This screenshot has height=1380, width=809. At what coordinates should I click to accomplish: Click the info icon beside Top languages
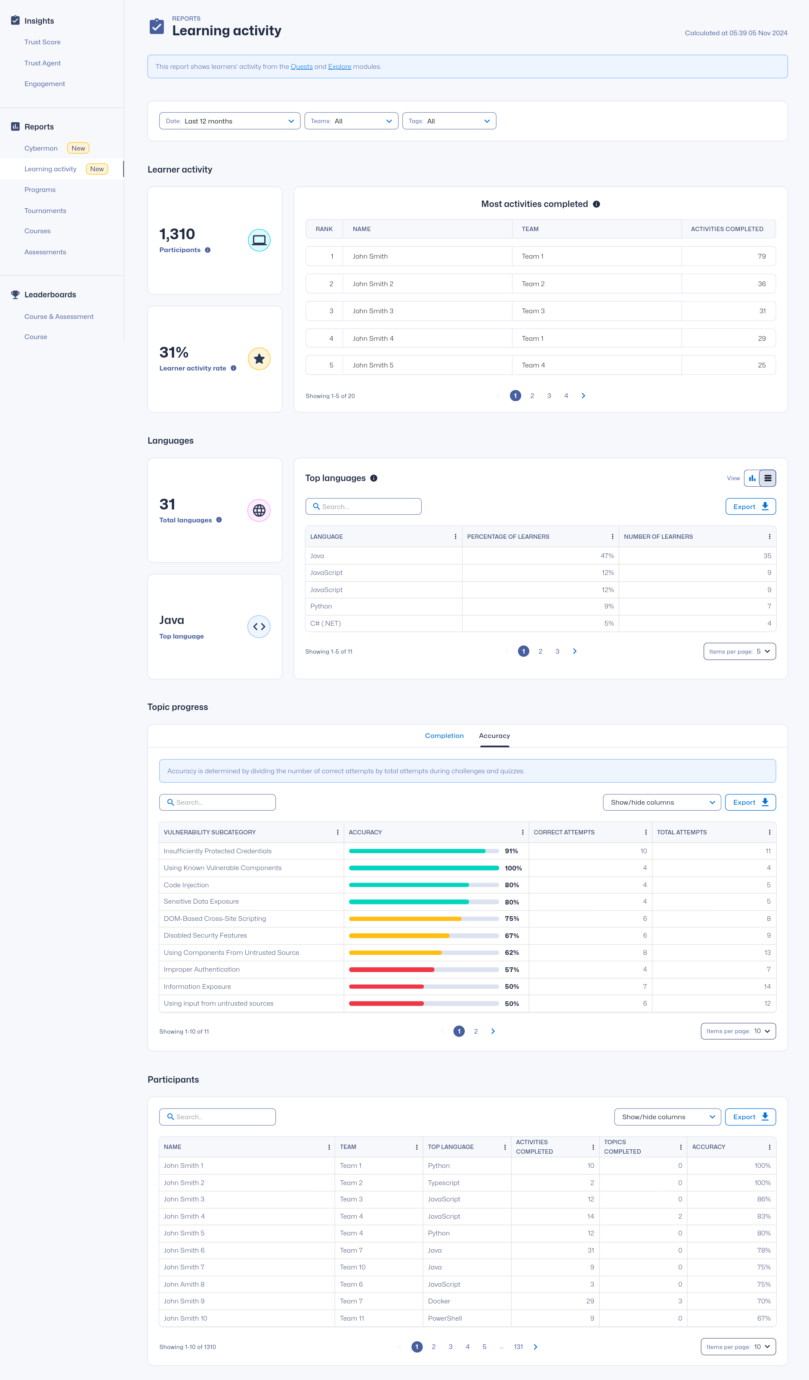[374, 479]
